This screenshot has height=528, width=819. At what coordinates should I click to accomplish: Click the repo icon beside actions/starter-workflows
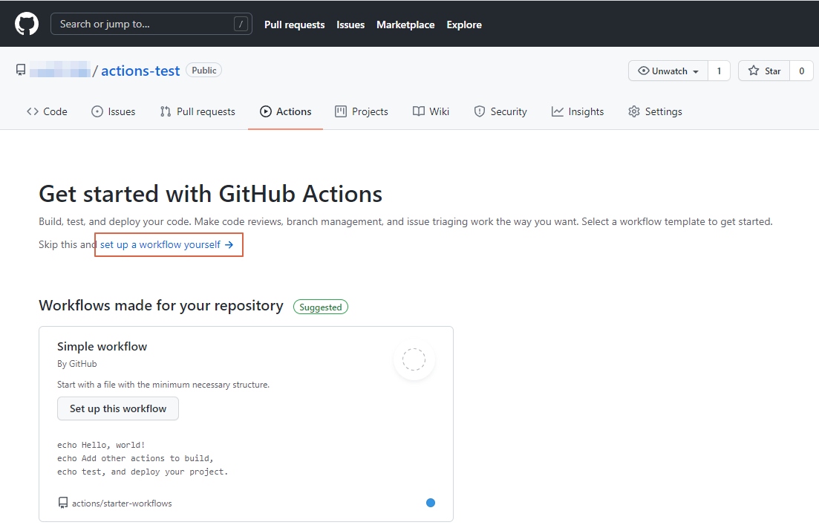(63, 503)
